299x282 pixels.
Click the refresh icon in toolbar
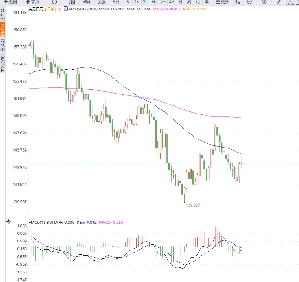tap(55, 2)
